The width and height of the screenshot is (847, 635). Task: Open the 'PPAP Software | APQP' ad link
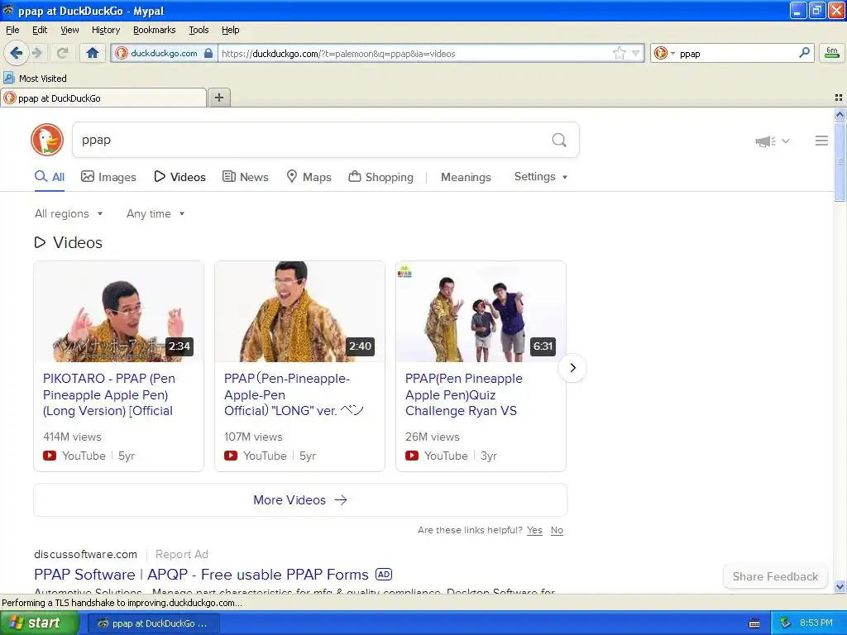point(202,575)
